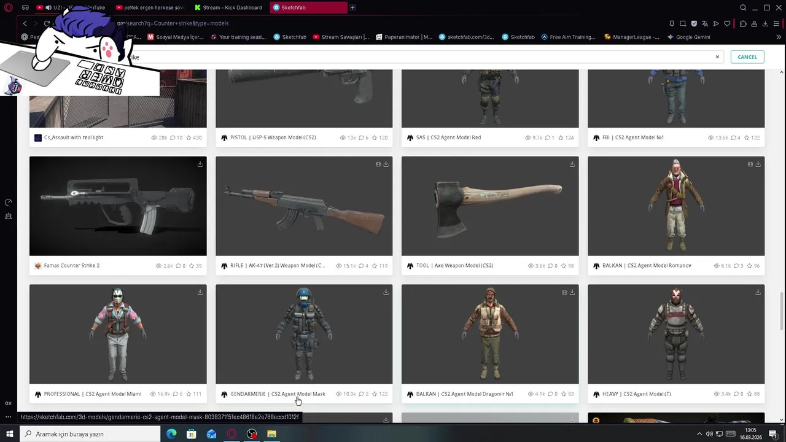Click heart bookmark icon in address bar

tap(728, 23)
